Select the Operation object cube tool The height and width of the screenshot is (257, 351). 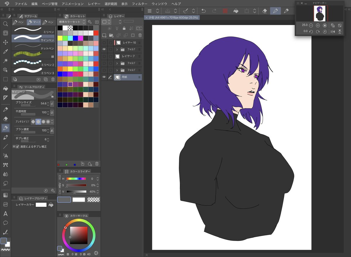pos(5,70)
